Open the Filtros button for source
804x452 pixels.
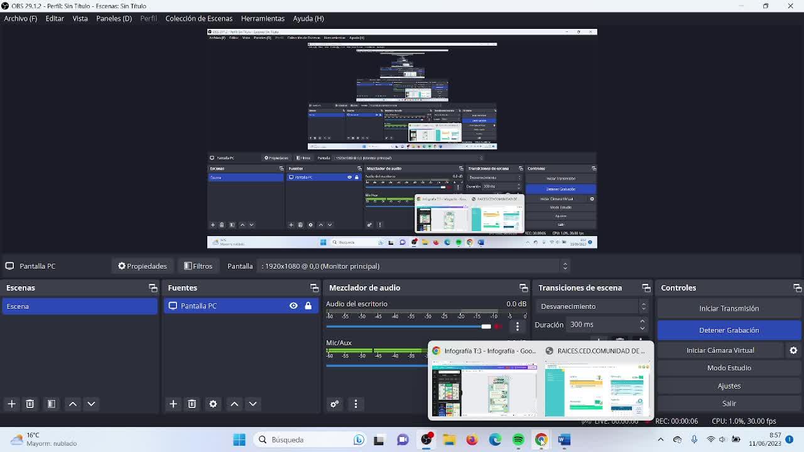pos(198,266)
